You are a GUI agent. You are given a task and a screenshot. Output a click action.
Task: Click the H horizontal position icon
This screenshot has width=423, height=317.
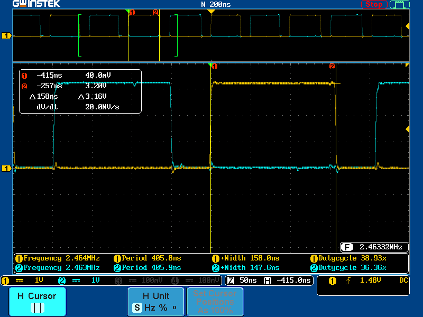tap(268, 281)
